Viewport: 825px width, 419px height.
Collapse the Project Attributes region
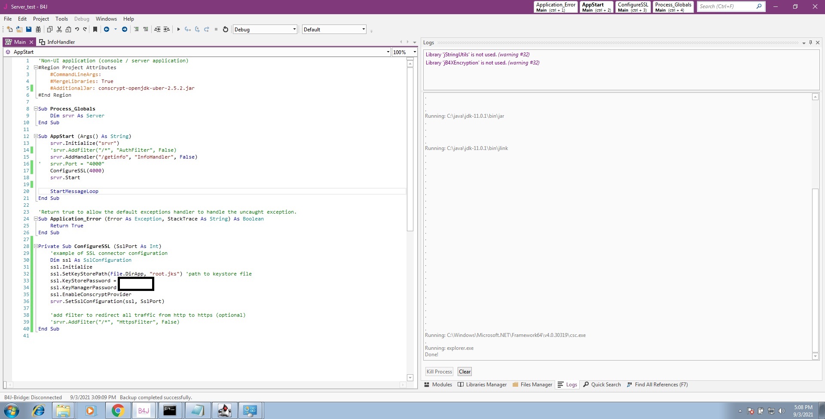coord(36,67)
